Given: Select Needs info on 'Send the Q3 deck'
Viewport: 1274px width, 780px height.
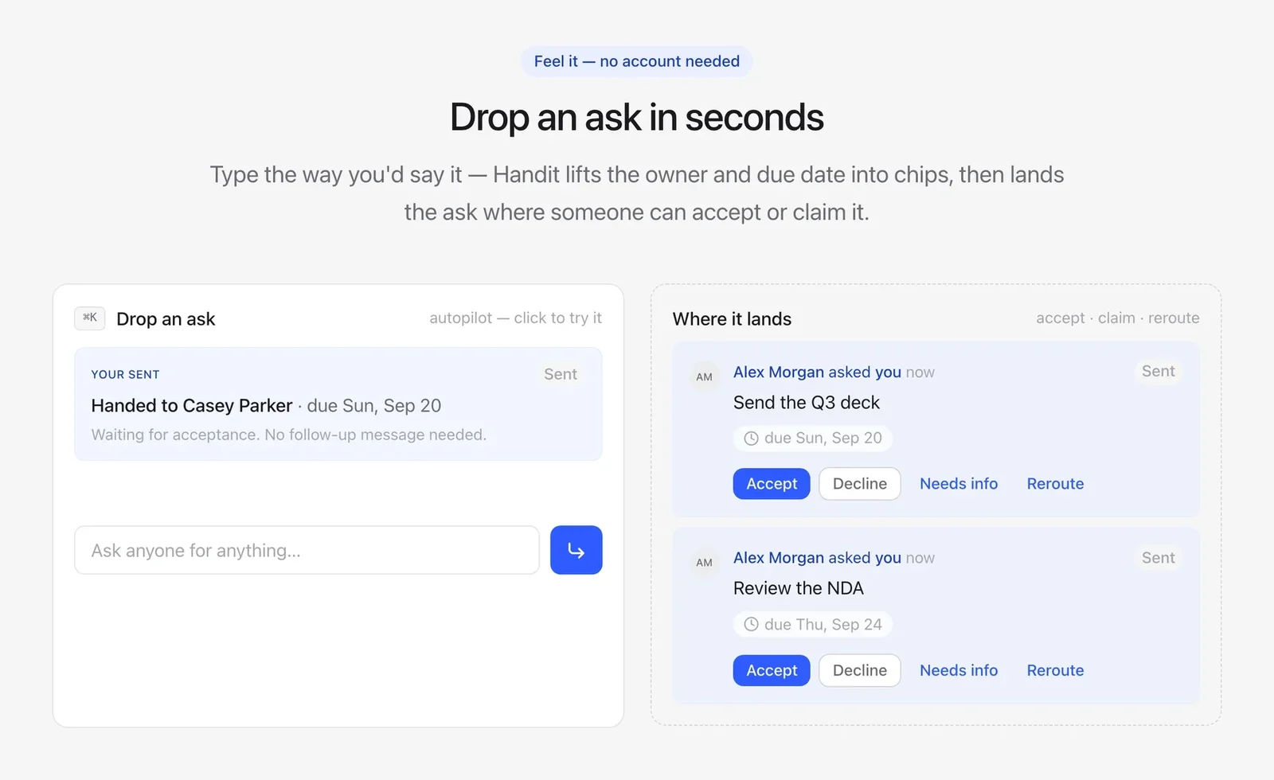Looking at the screenshot, I should (959, 484).
